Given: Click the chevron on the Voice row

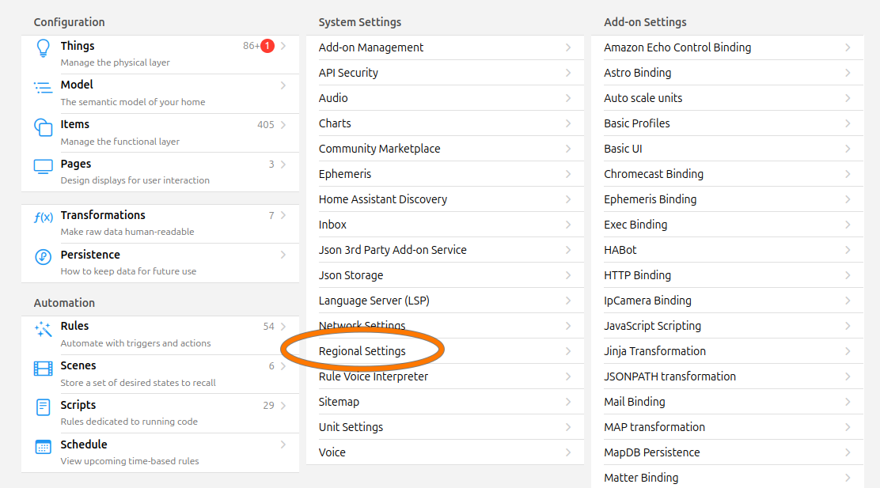Looking at the screenshot, I should pos(568,452).
